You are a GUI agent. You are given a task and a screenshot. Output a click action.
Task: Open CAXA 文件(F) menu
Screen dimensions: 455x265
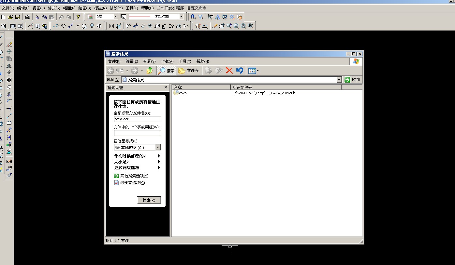[x=8, y=8]
